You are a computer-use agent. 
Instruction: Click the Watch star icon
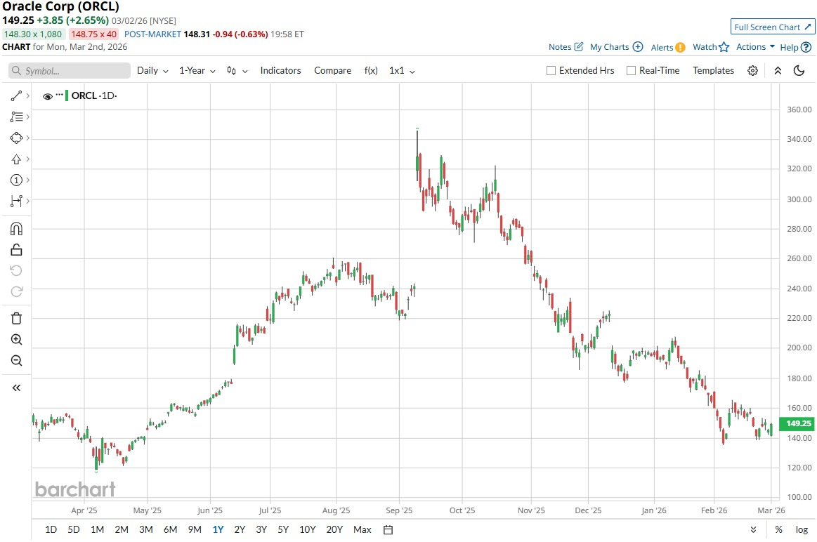tap(724, 47)
